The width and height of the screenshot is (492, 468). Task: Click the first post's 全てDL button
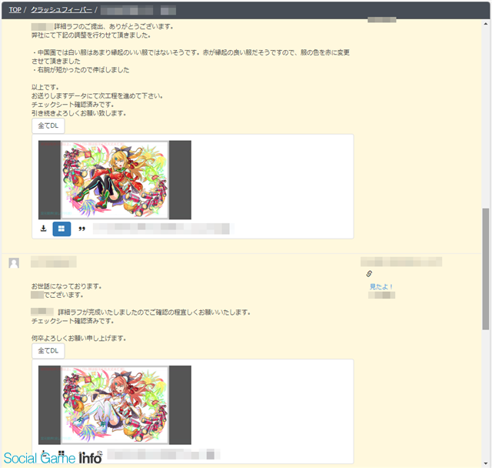click(48, 125)
